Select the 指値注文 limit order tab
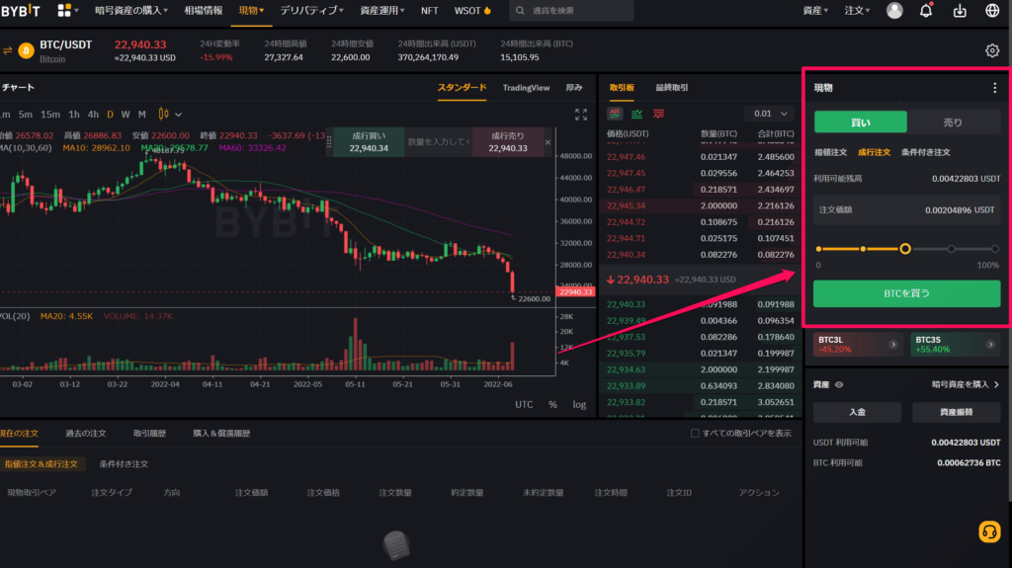Image resolution: width=1012 pixels, height=568 pixels. [830, 152]
